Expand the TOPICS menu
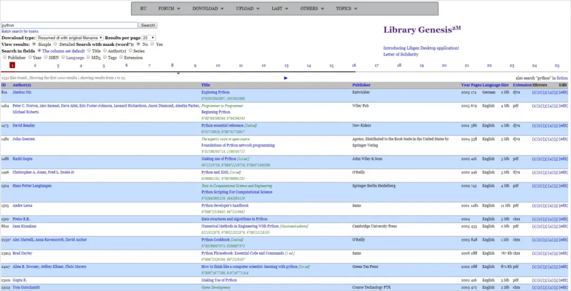Image resolution: width=571 pixels, height=291 pixels. (x=346, y=9)
